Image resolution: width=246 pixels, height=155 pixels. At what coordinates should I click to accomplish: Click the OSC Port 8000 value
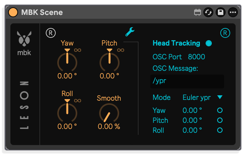coord(196,57)
